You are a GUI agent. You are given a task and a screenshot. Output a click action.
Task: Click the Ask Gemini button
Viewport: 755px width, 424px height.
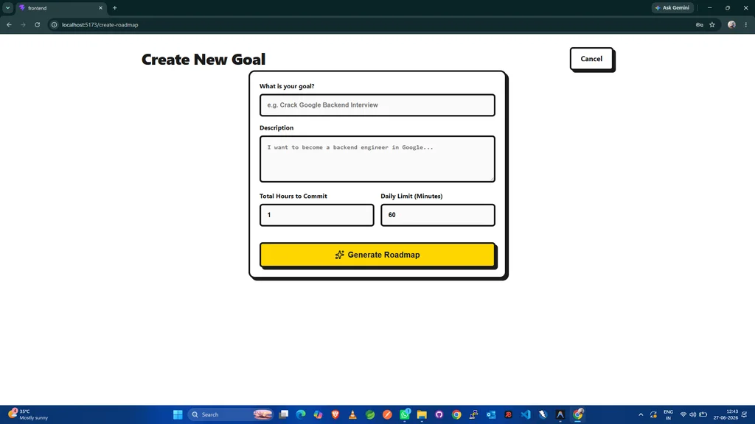pyautogui.click(x=672, y=7)
